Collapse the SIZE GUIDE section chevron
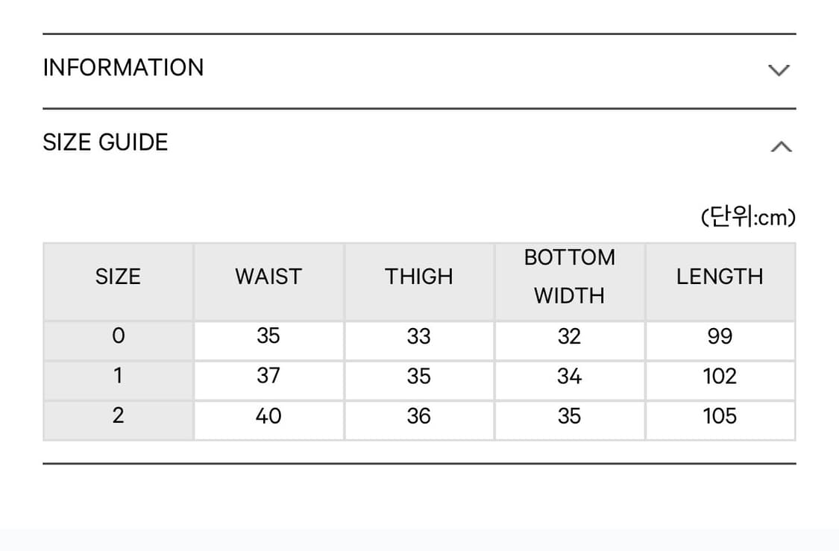The height and width of the screenshot is (551, 839). click(x=780, y=146)
